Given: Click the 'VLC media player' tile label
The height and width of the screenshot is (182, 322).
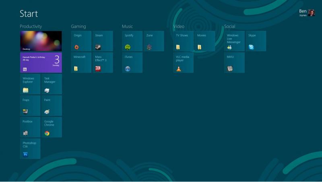Looking at the screenshot, I should (x=182, y=58).
